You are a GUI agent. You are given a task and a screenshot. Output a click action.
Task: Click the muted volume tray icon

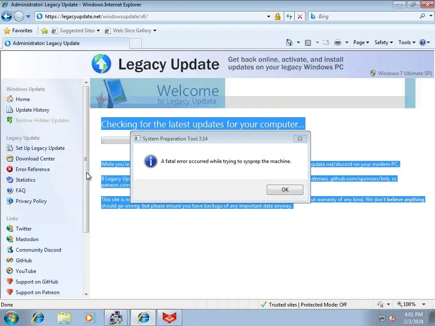coord(392,318)
